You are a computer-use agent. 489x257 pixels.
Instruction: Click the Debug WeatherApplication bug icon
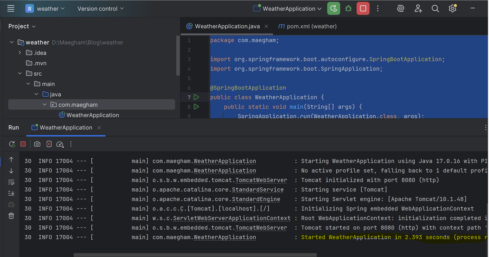click(x=348, y=9)
